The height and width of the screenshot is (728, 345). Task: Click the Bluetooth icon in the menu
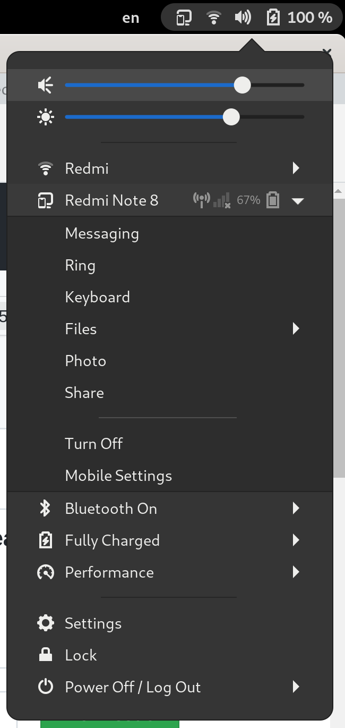pos(46,509)
